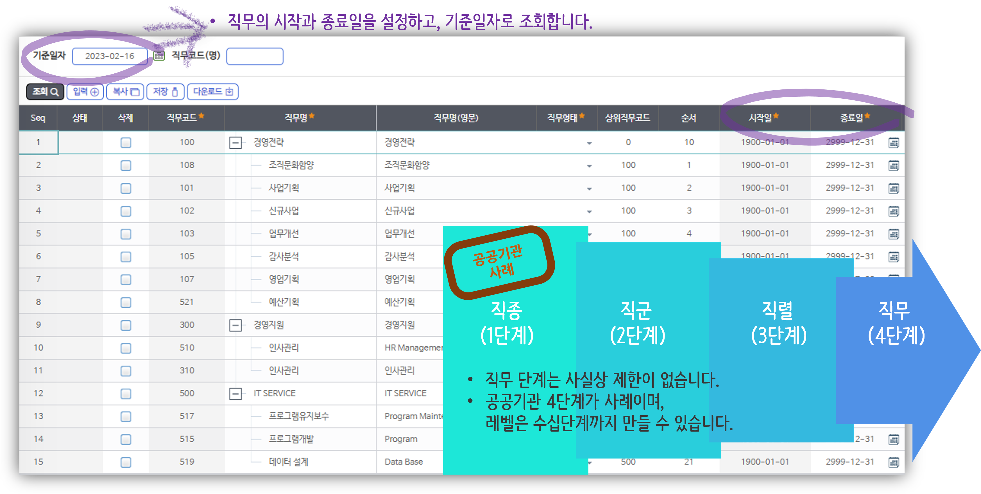Click the 복사 copy button
The width and height of the screenshot is (981, 494).
125,91
